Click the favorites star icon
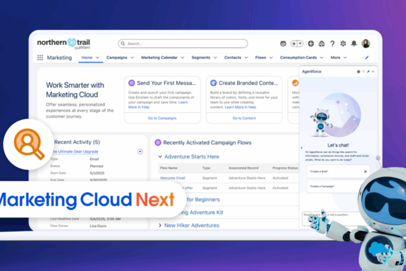406x271 pixels. 294,44
